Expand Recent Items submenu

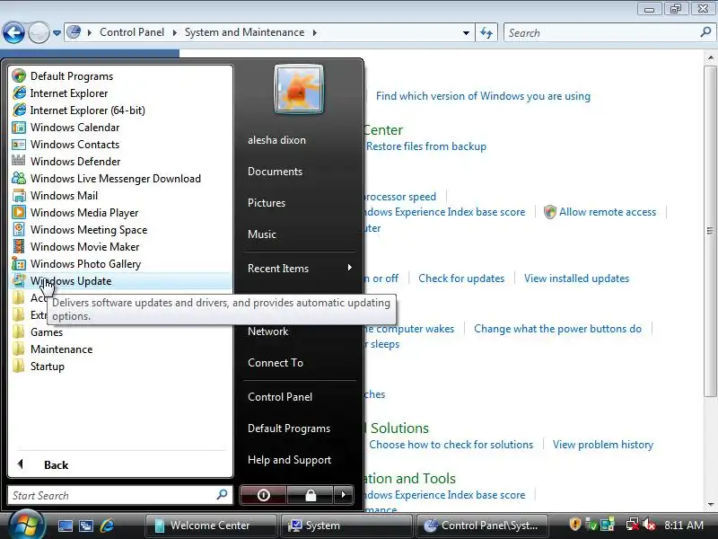(300, 268)
